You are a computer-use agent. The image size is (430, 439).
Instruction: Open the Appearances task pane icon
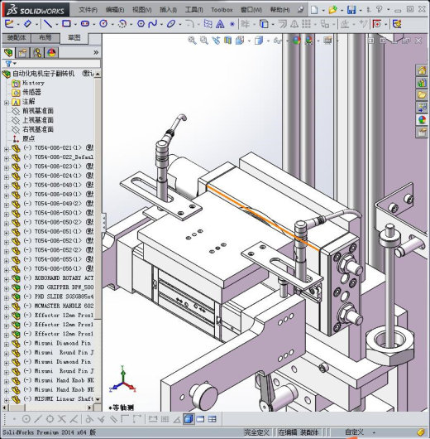coord(422,120)
